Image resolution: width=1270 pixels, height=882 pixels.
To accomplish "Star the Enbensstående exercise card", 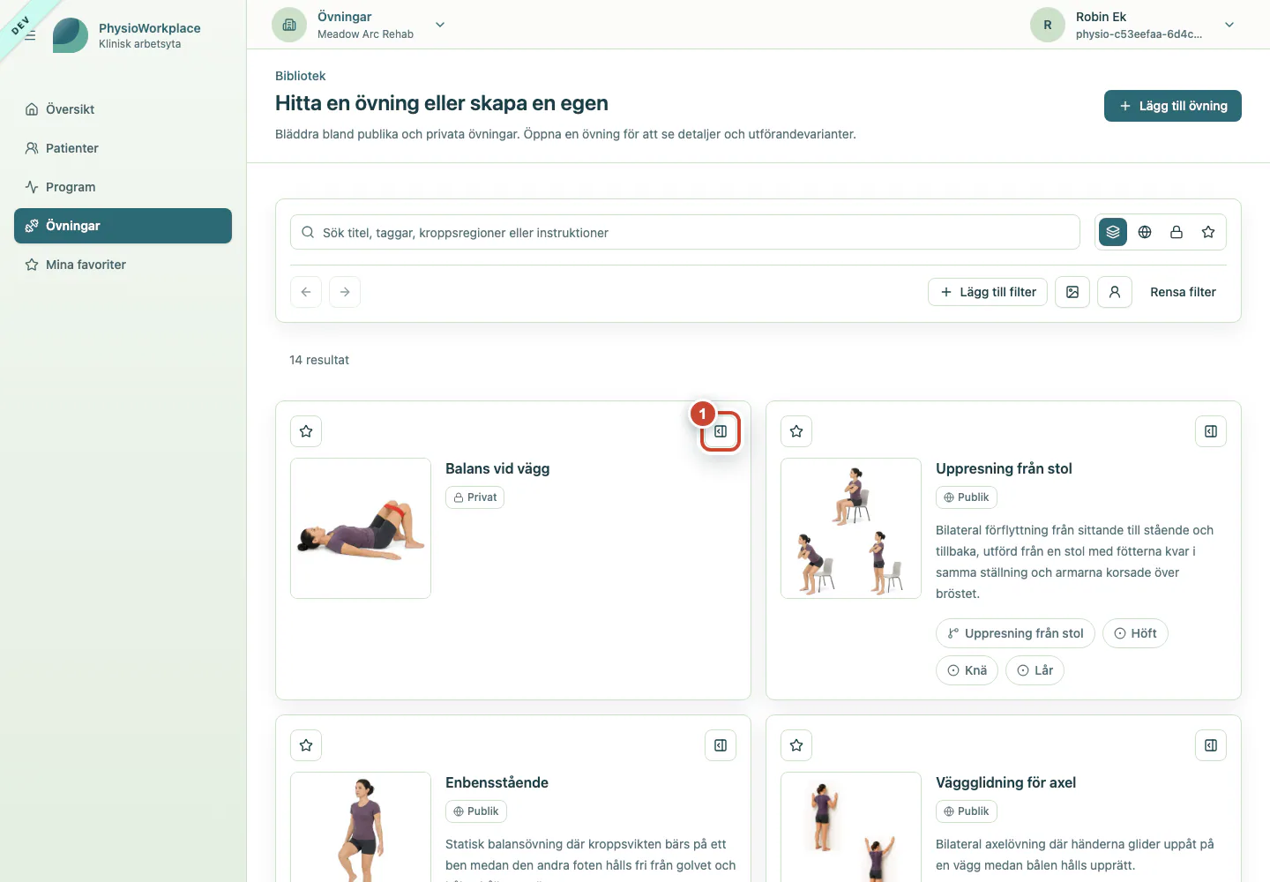I will coord(306,745).
